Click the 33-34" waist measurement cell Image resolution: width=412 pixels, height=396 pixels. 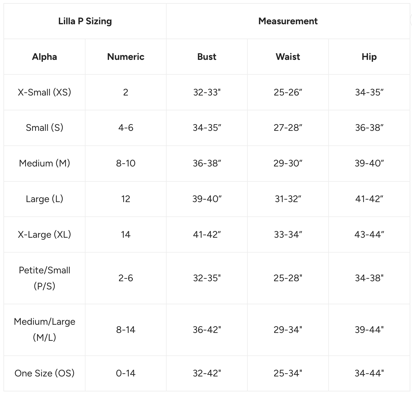tap(288, 235)
